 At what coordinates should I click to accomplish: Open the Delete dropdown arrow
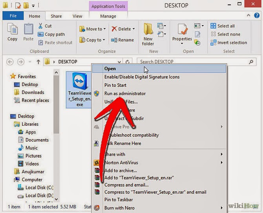tap(134, 29)
